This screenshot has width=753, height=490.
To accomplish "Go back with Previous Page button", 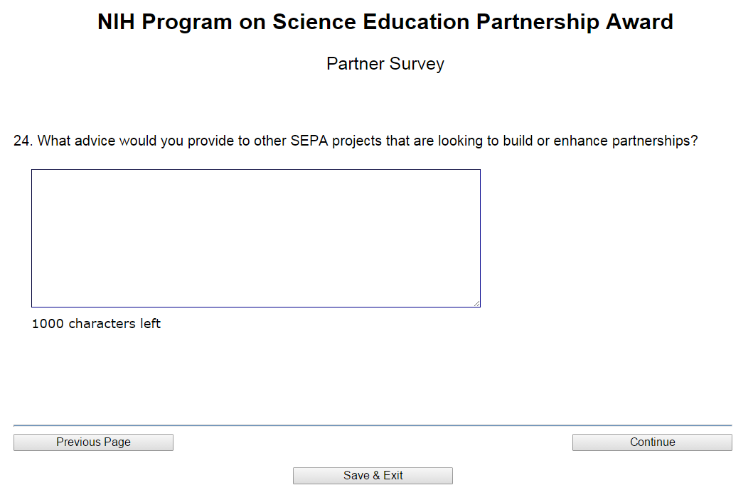I will click(x=93, y=442).
